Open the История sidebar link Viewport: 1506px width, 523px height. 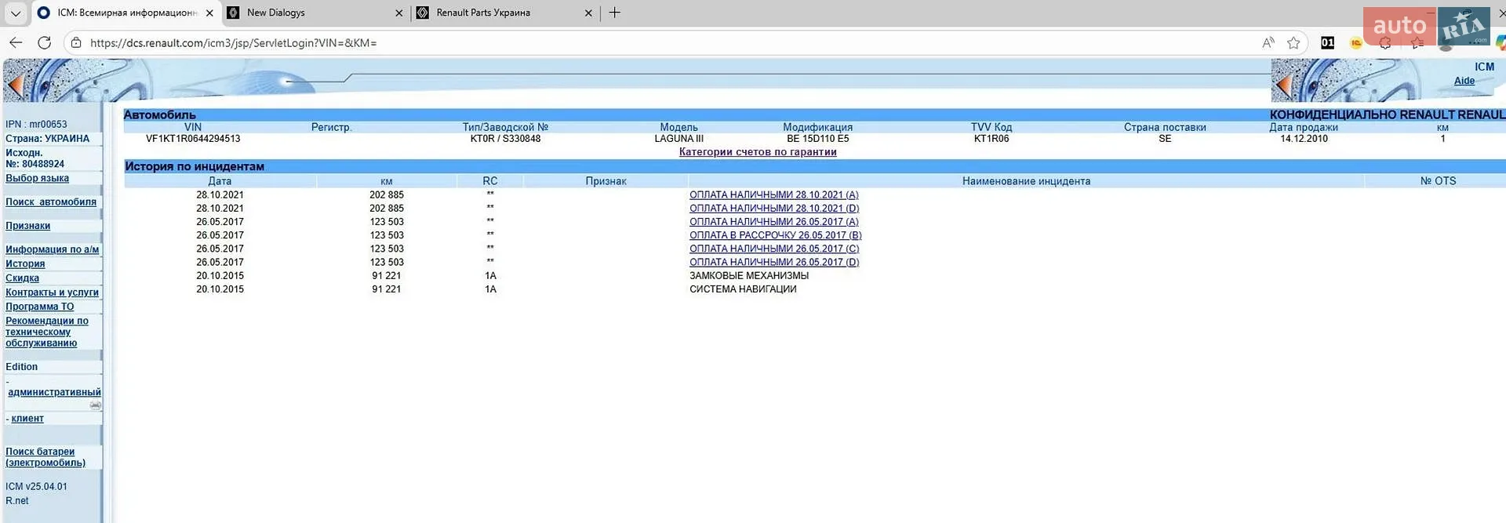25,263
